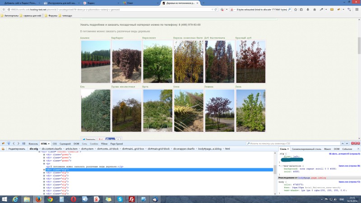361x203 pixels.
Task: Switch to the Сеть tab in Firebug
Action: 84,143
